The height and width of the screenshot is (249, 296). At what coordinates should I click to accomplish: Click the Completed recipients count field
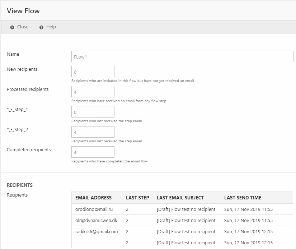tap(93, 152)
